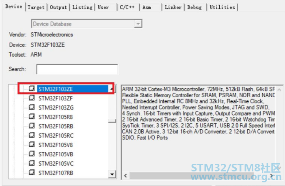Open the Utilities tab
Image resolution: width=285 pixels, height=186 pixels.
point(222,7)
